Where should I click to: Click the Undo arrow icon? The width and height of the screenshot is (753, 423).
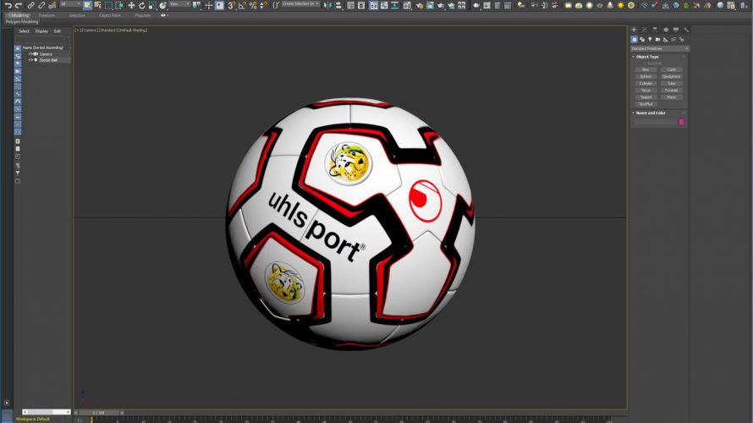pyautogui.click(x=7, y=5)
